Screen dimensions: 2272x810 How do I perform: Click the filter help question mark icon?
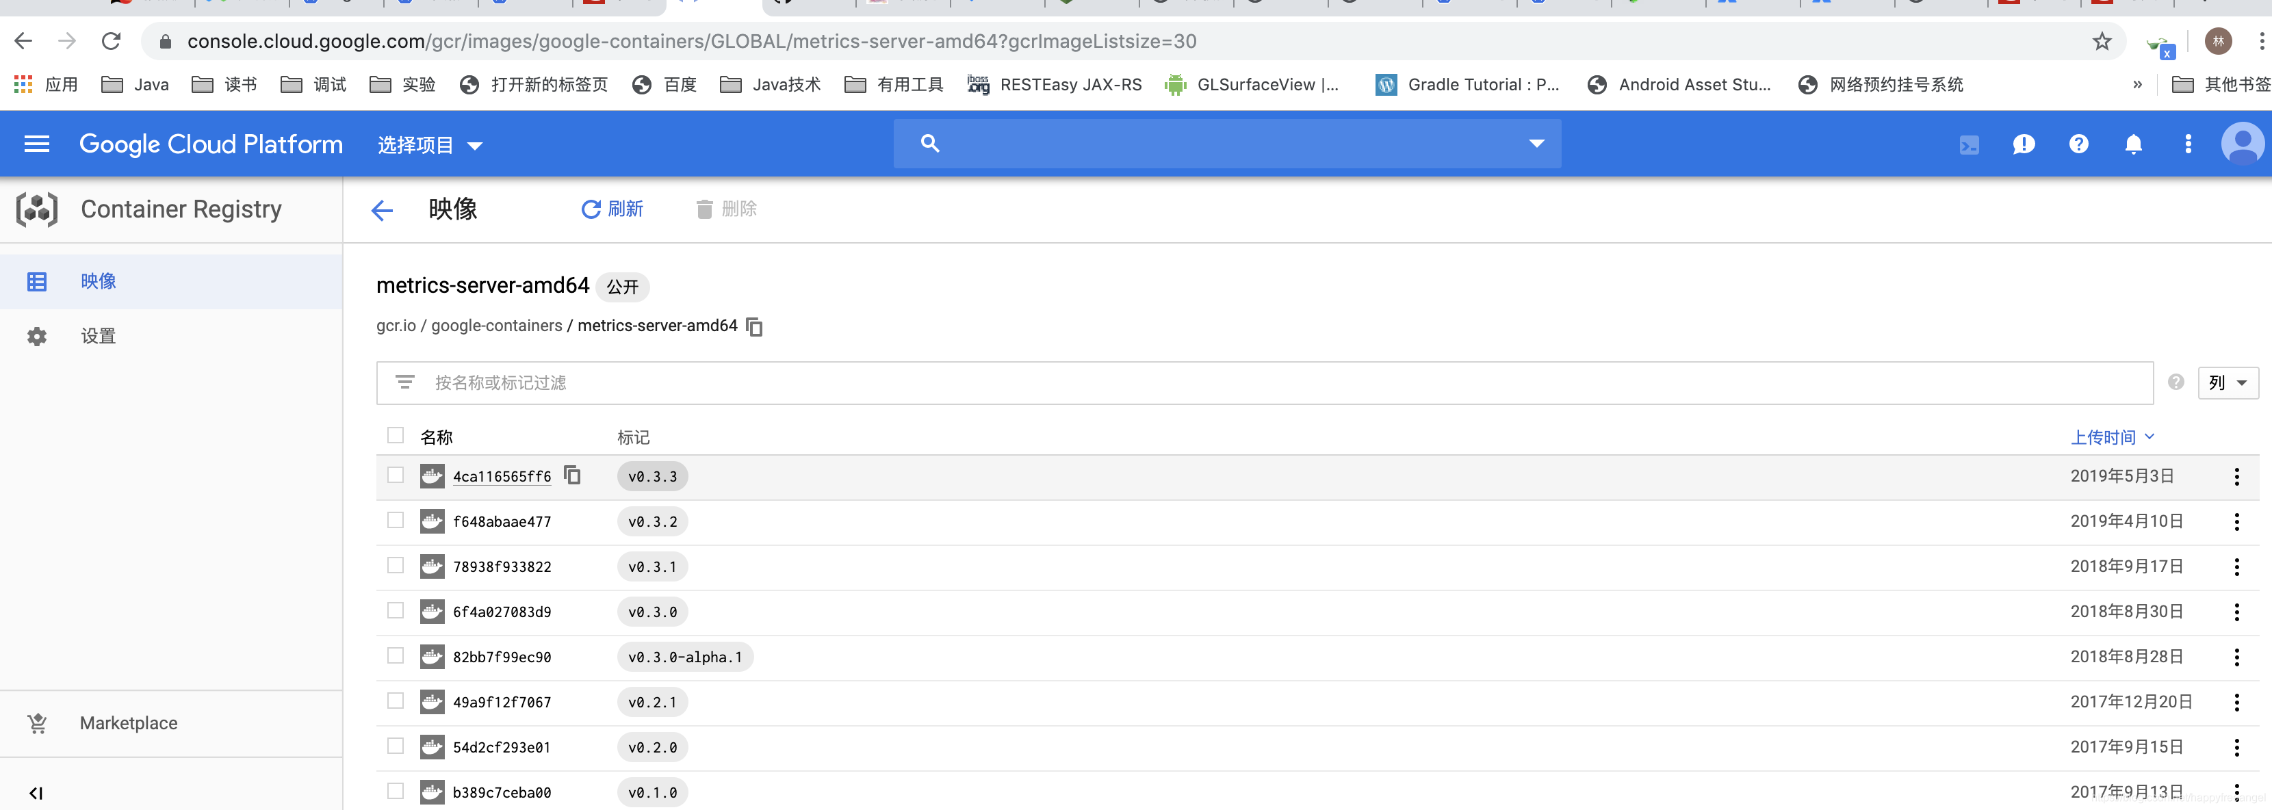coord(2176,382)
